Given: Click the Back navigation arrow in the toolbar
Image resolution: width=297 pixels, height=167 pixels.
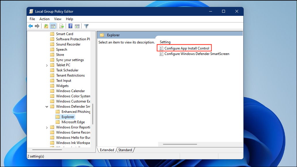Looking at the screenshot, I should [31, 26].
